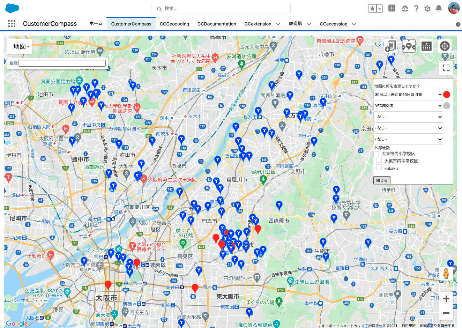Open Trailhead guidance icon
The image size is (462, 328).
(405, 8)
